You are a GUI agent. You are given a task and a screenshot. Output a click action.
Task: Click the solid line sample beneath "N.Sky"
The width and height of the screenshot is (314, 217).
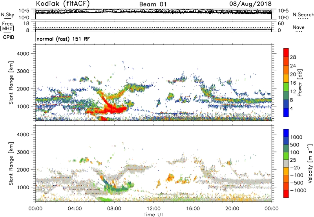7,19
